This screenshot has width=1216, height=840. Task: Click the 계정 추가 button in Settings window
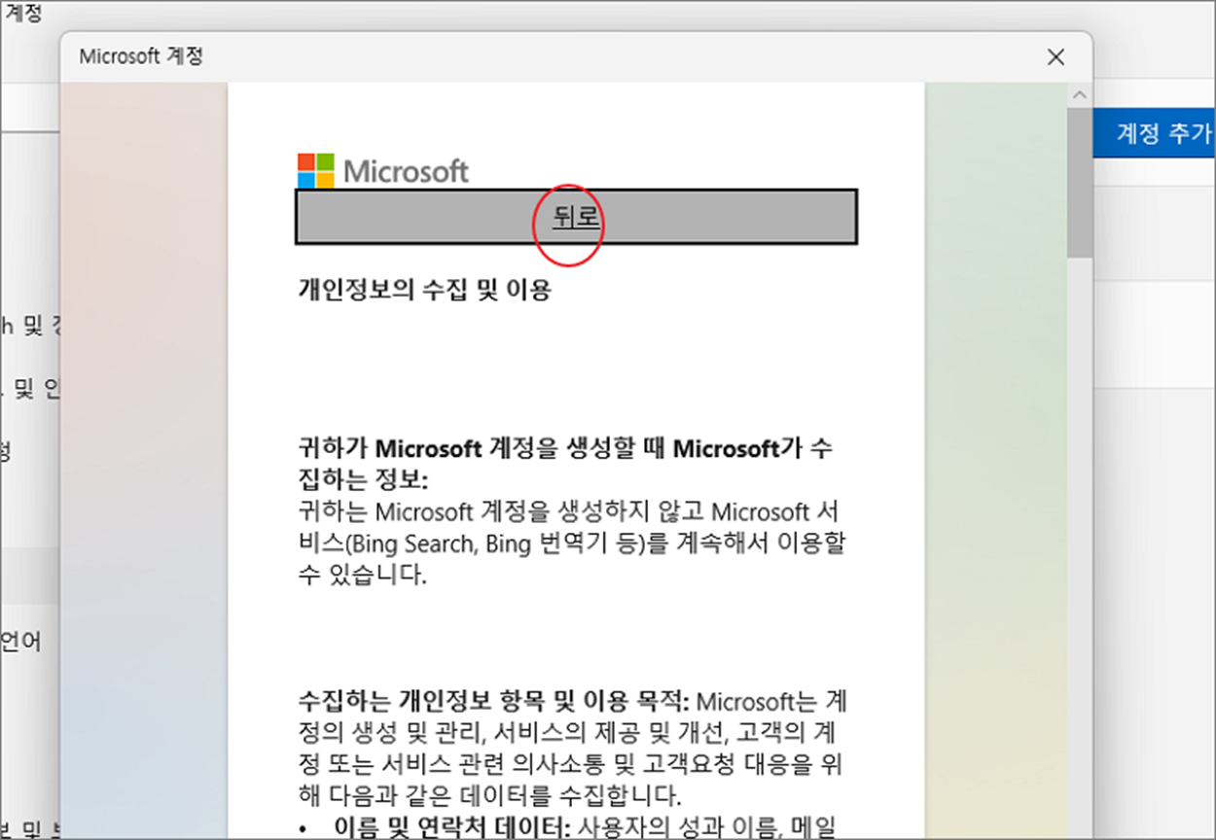[1155, 133]
